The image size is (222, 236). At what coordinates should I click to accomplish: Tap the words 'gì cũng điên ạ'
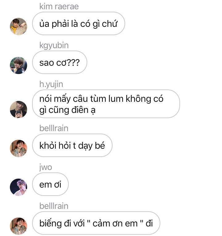pos(68,110)
